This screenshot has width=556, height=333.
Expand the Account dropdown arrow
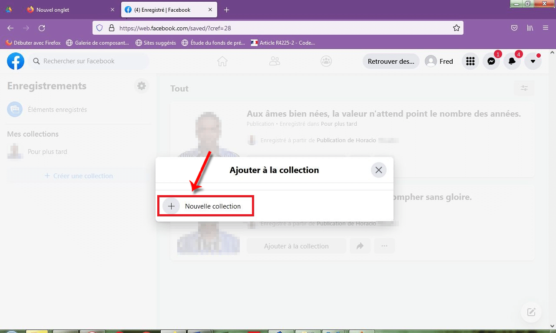(x=533, y=61)
